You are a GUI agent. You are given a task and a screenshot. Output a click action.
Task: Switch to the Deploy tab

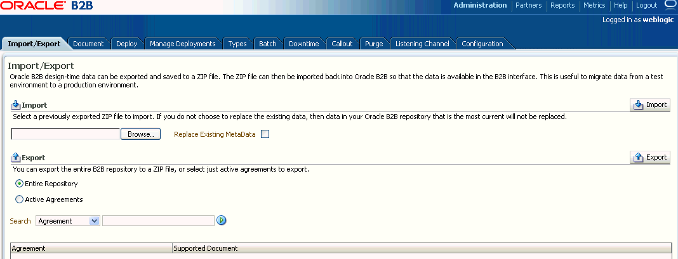pos(127,44)
